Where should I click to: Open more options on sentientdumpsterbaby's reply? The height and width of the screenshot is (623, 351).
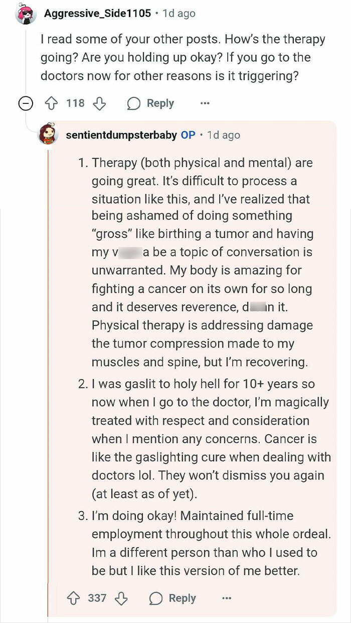tap(227, 598)
